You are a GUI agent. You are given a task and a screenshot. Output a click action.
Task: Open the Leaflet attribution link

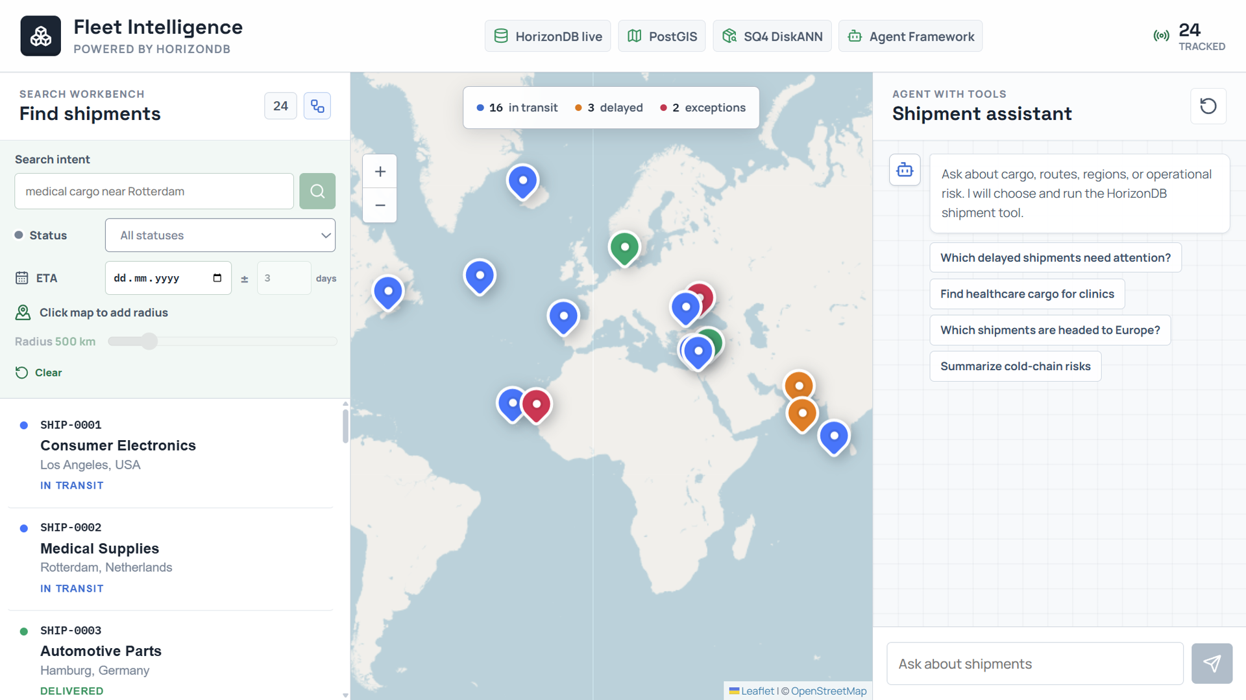(x=751, y=691)
